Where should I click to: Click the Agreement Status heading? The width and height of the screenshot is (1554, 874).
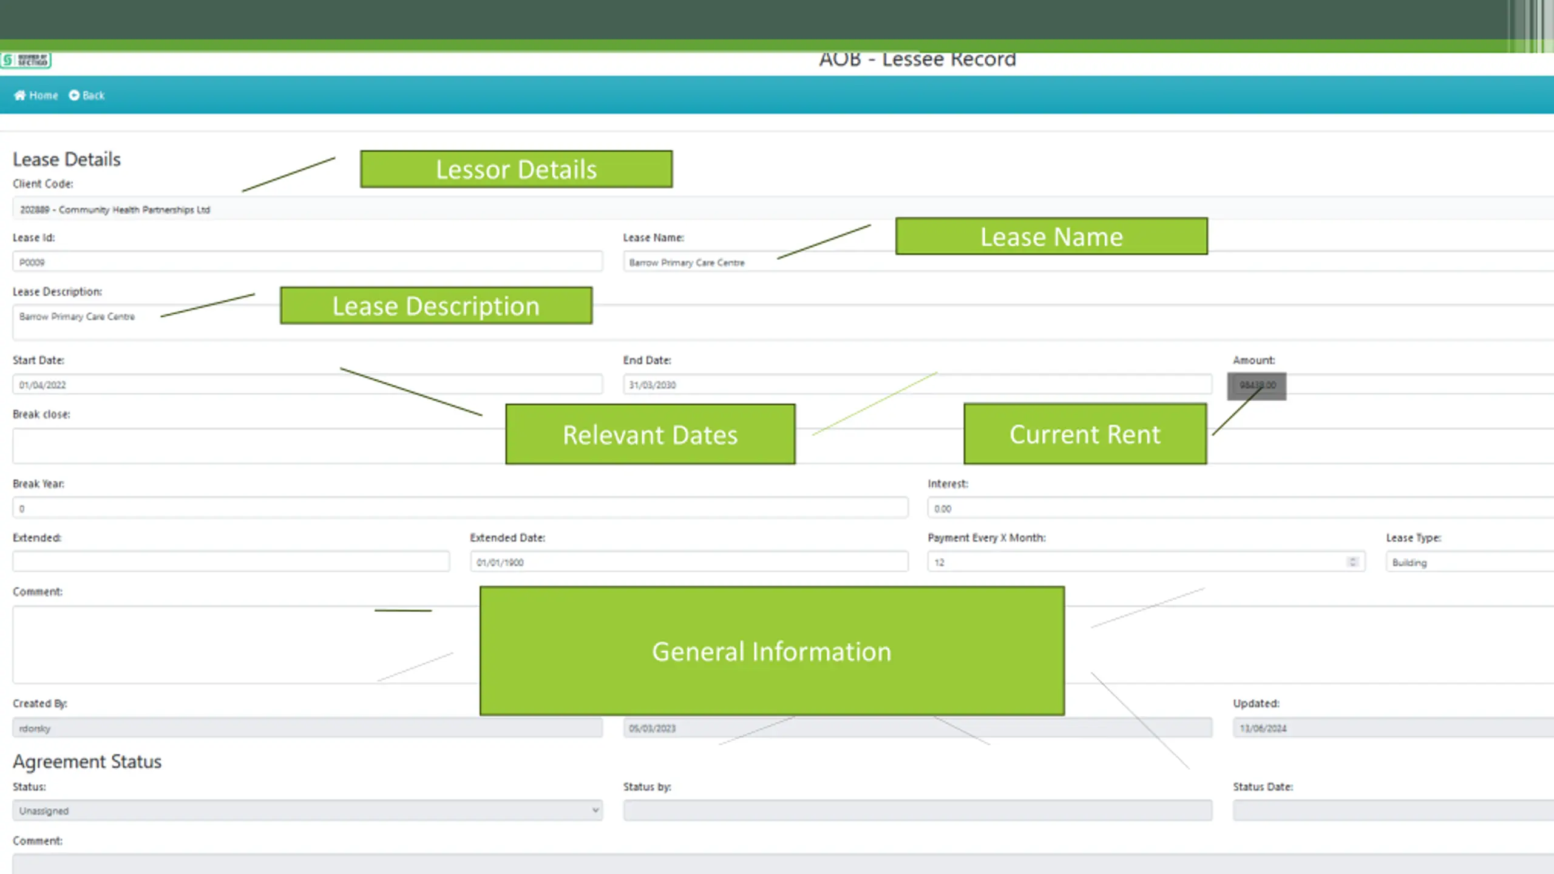pyautogui.click(x=87, y=761)
